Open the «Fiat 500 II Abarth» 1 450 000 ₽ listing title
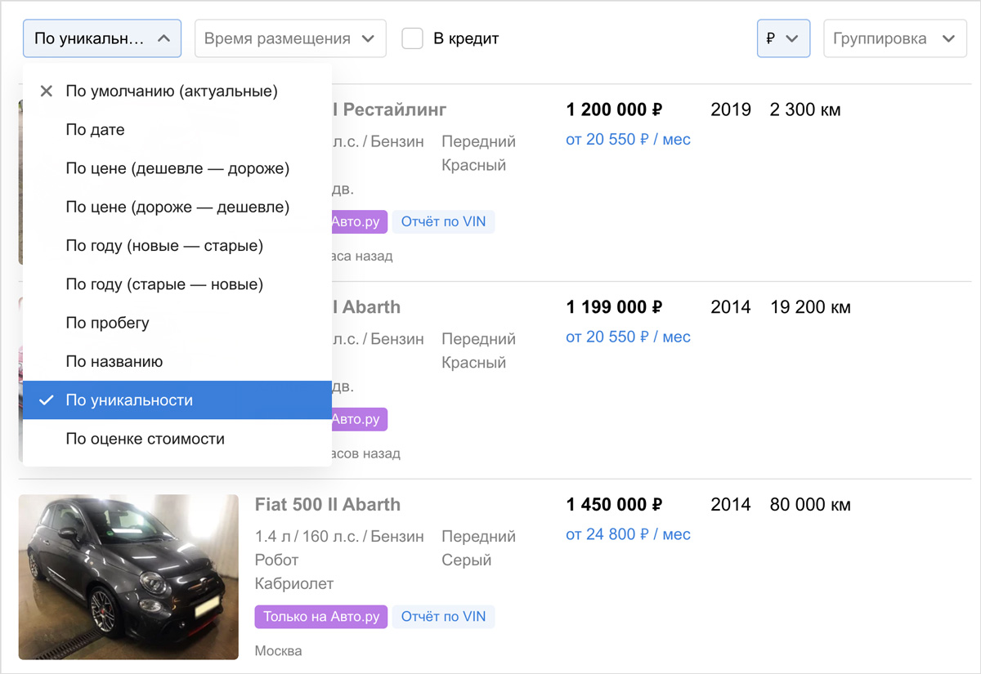This screenshot has width=981, height=674. 328,504
